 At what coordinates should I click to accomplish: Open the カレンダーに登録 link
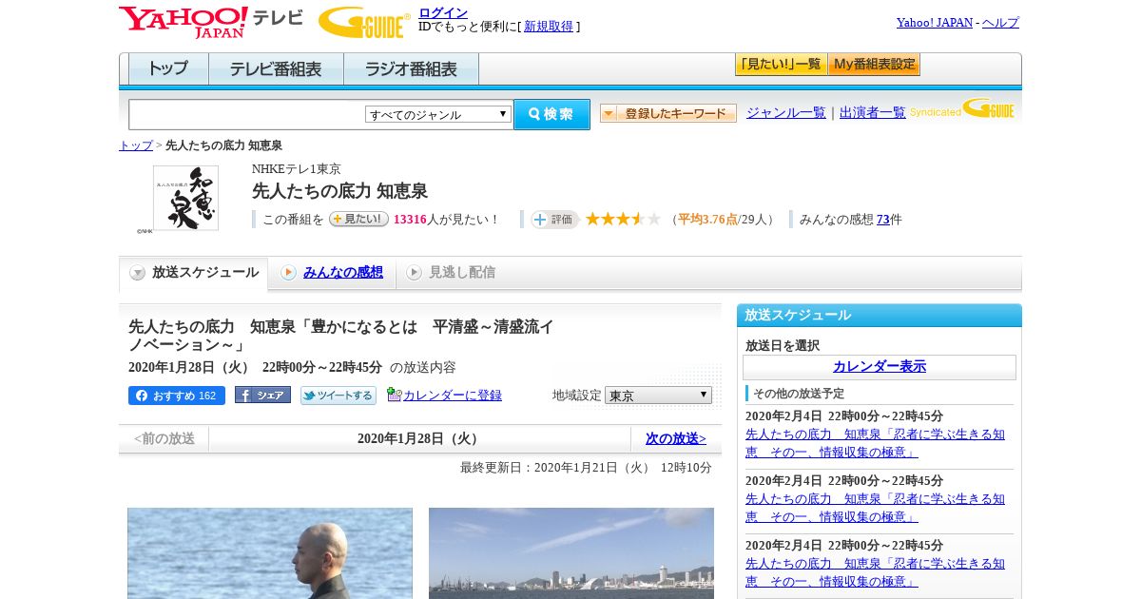(453, 396)
